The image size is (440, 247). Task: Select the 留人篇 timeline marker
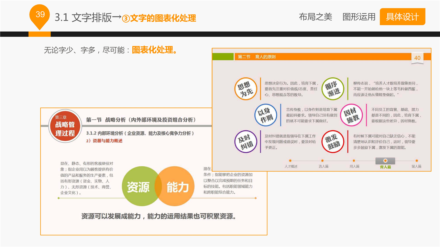[417, 161]
